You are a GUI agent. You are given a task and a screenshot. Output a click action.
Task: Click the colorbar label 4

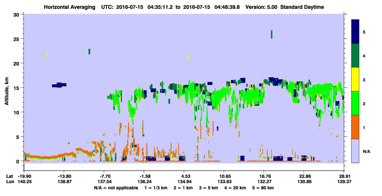coord(364,56)
